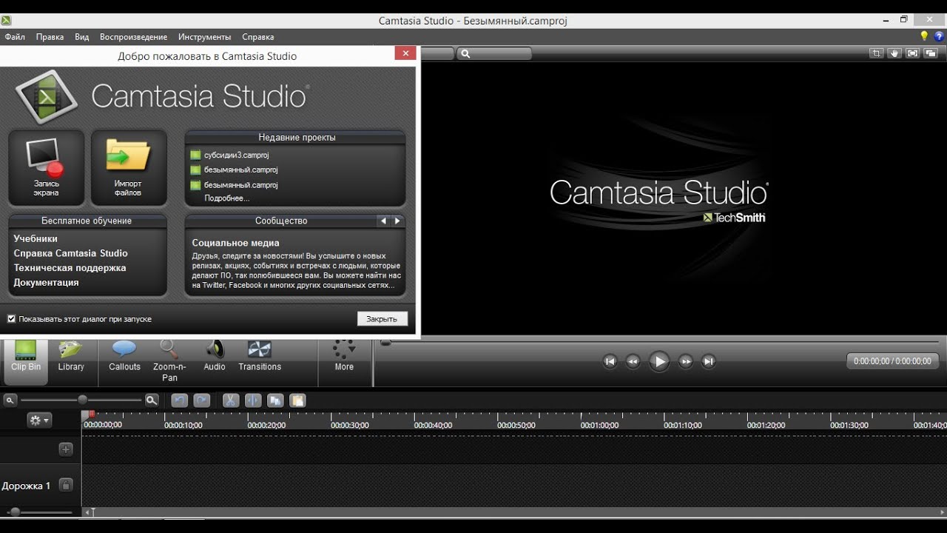The height and width of the screenshot is (533, 947).
Task: Step forward in preview
Action: 686,361
